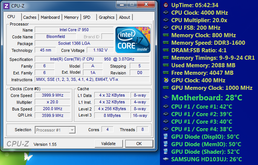Click the RAM icon beside GPU Memory Clock
The width and height of the screenshot is (258, 165).
(x=166, y=88)
